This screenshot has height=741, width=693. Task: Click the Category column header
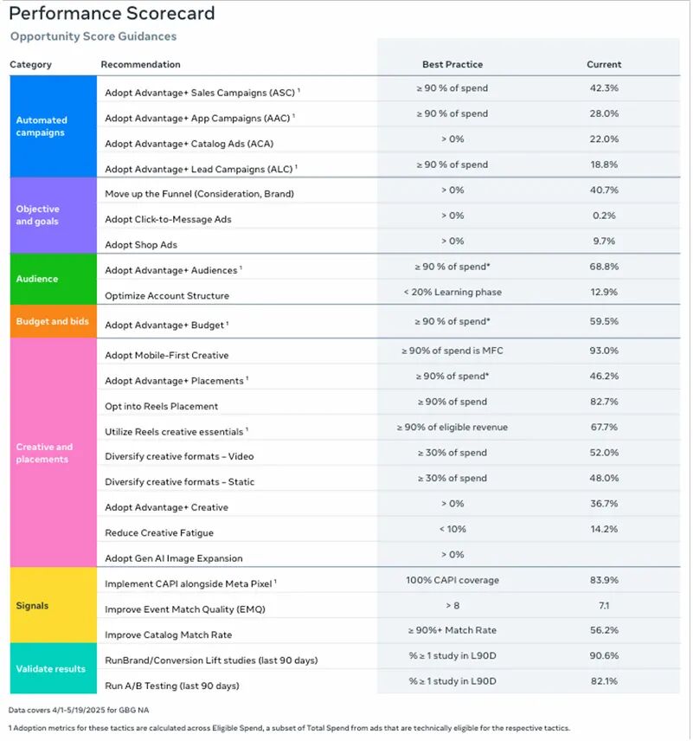30,65
